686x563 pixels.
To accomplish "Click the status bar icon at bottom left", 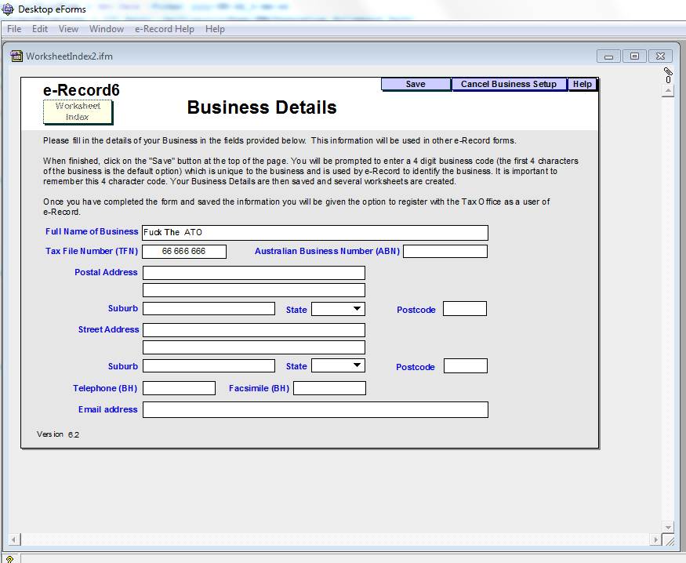I will tap(9, 558).
